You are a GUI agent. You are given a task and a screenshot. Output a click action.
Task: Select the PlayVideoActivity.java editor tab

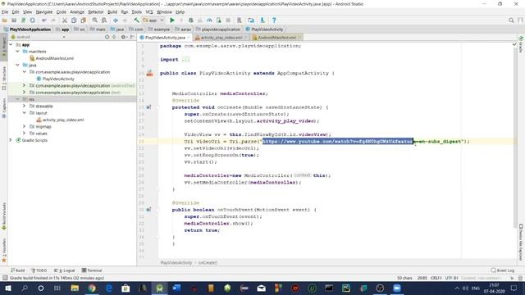[x=165, y=38]
